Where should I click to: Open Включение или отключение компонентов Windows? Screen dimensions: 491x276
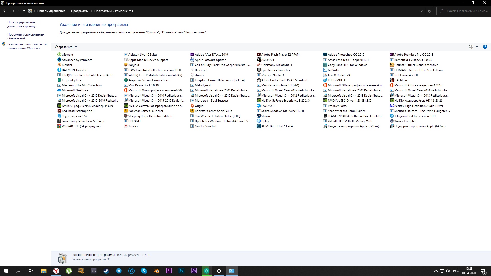[28, 46]
